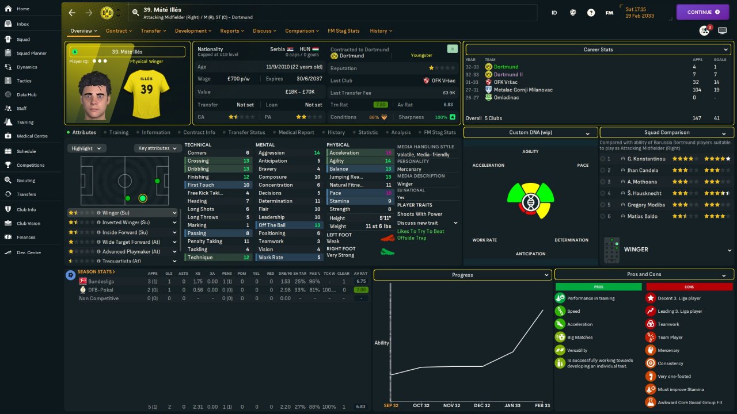Open the help question mark icon
Screen dimensions: 737x414
(591, 12)
